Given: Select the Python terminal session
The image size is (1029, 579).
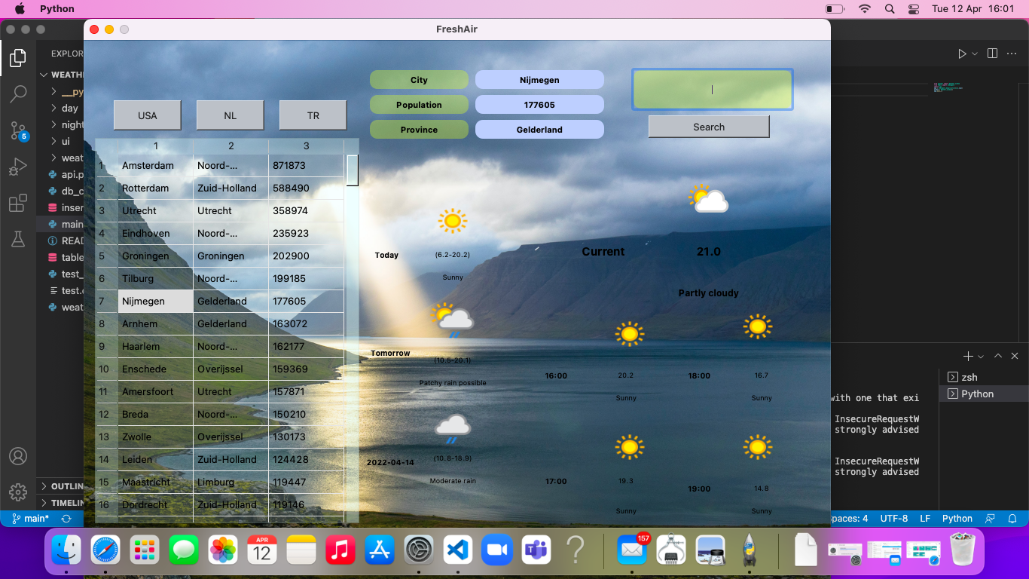Looking at the screenshot, I should (984, 394).
